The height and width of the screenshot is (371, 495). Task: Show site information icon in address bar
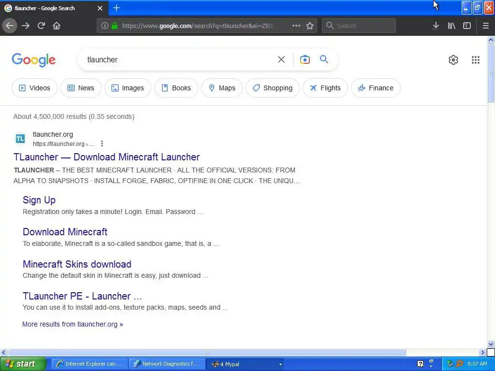(105, 26)
